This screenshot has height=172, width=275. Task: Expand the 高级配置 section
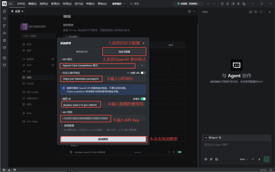68,126
